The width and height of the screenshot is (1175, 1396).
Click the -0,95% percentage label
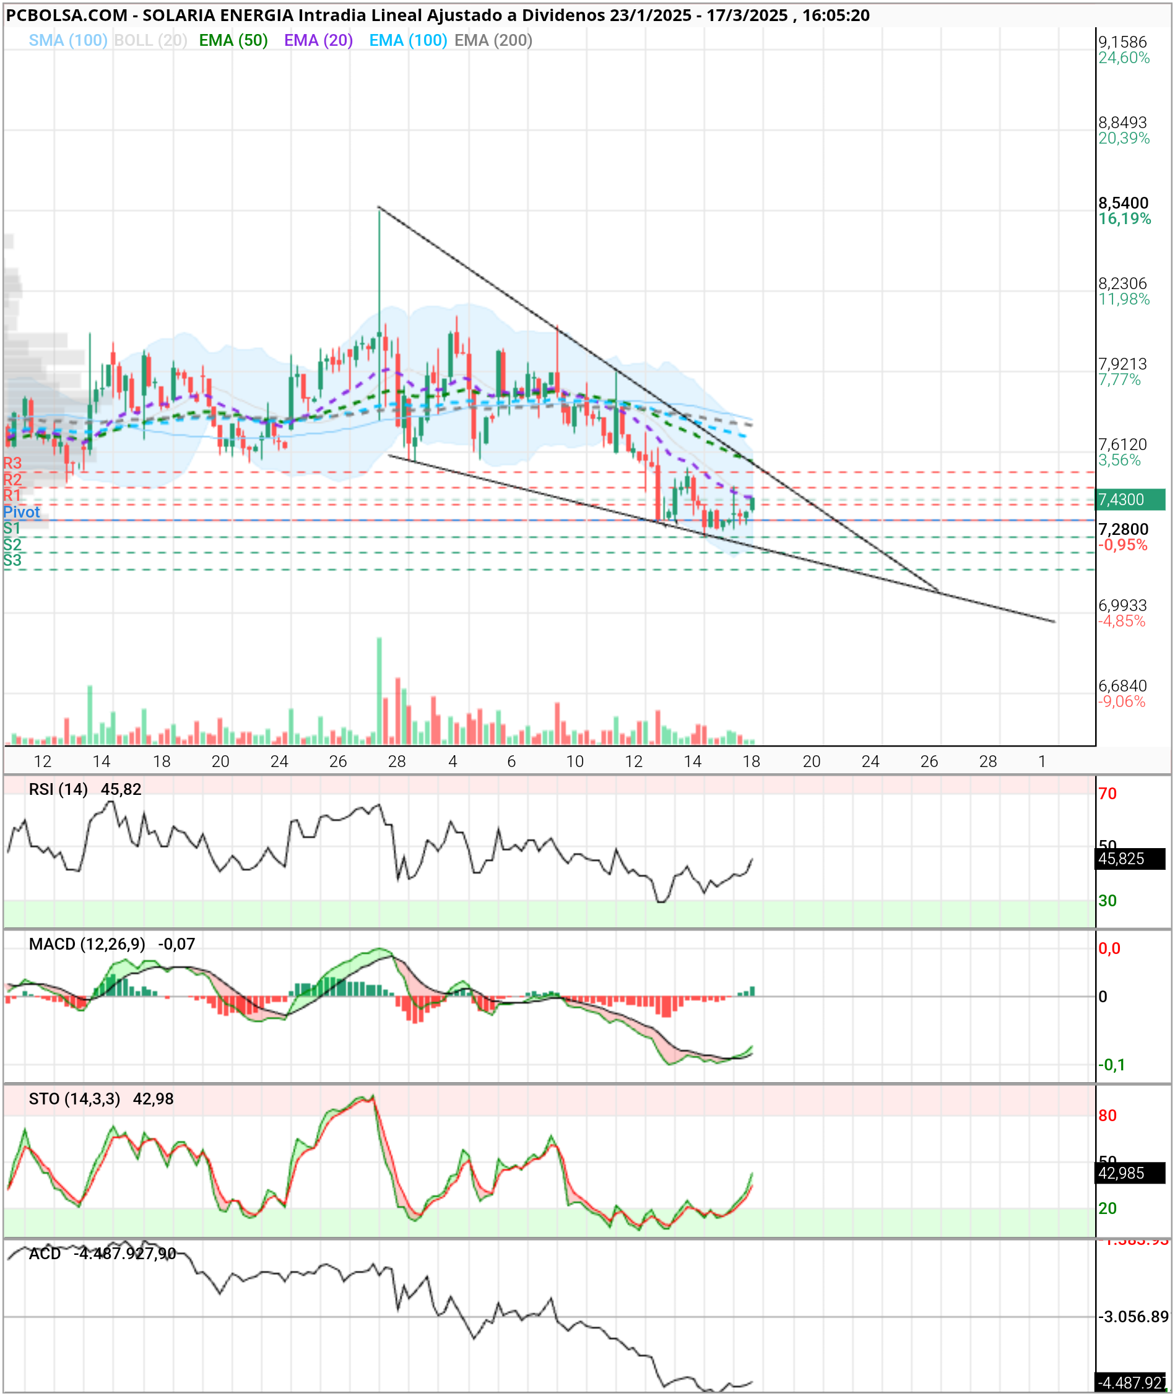[1122, 545]
